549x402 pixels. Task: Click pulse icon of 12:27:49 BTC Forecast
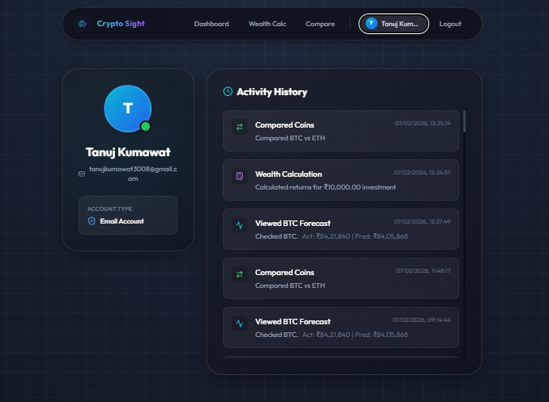pyautogui.click(x=240, y=225)
